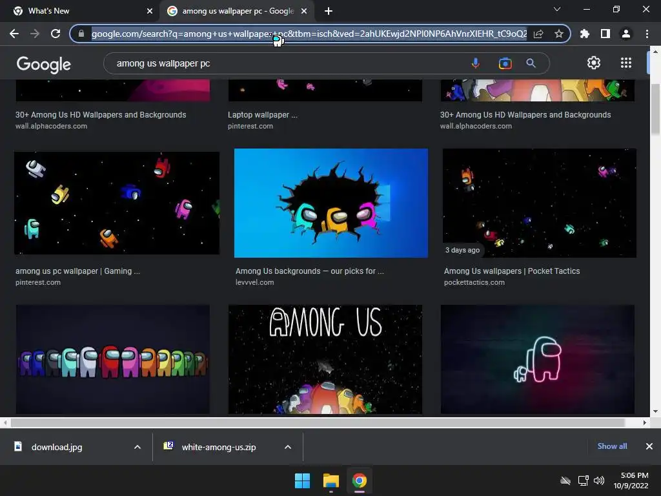This screenshot has width=661, height=496.
Task: Open pinterest among us pc wallpaper thumbnail
Action: click(x=117, y=203)
